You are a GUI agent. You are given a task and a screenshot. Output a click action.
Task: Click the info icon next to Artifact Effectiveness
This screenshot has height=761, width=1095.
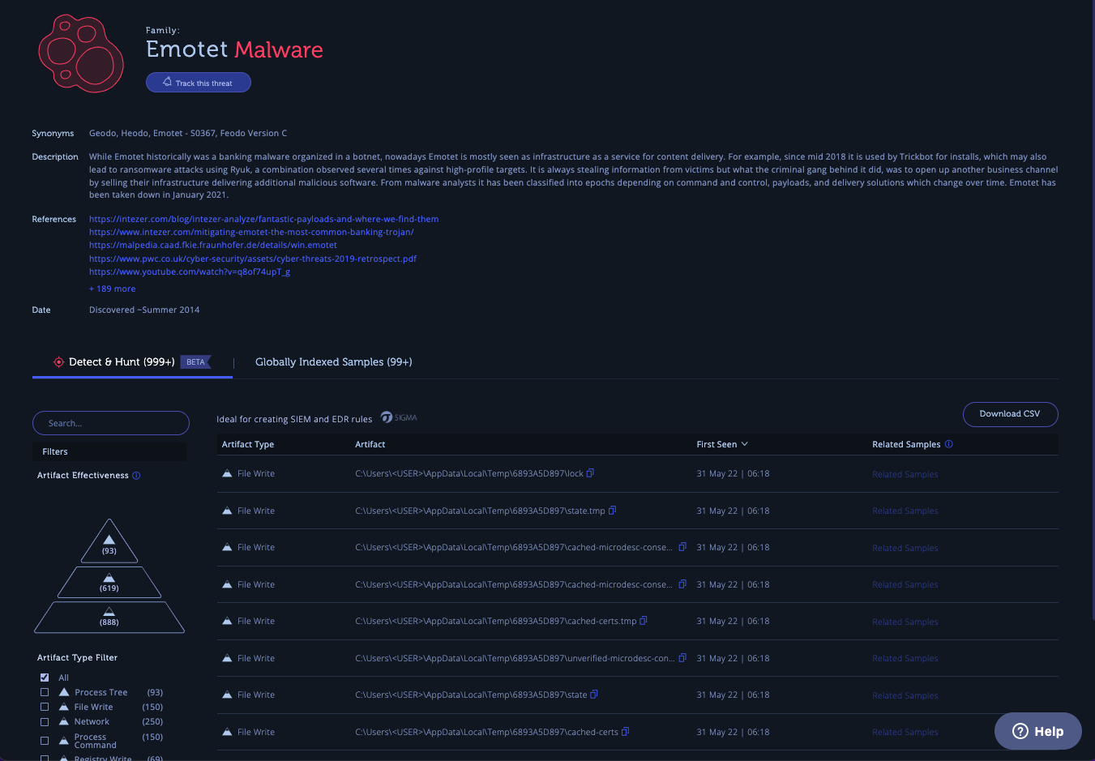[135, 476]
